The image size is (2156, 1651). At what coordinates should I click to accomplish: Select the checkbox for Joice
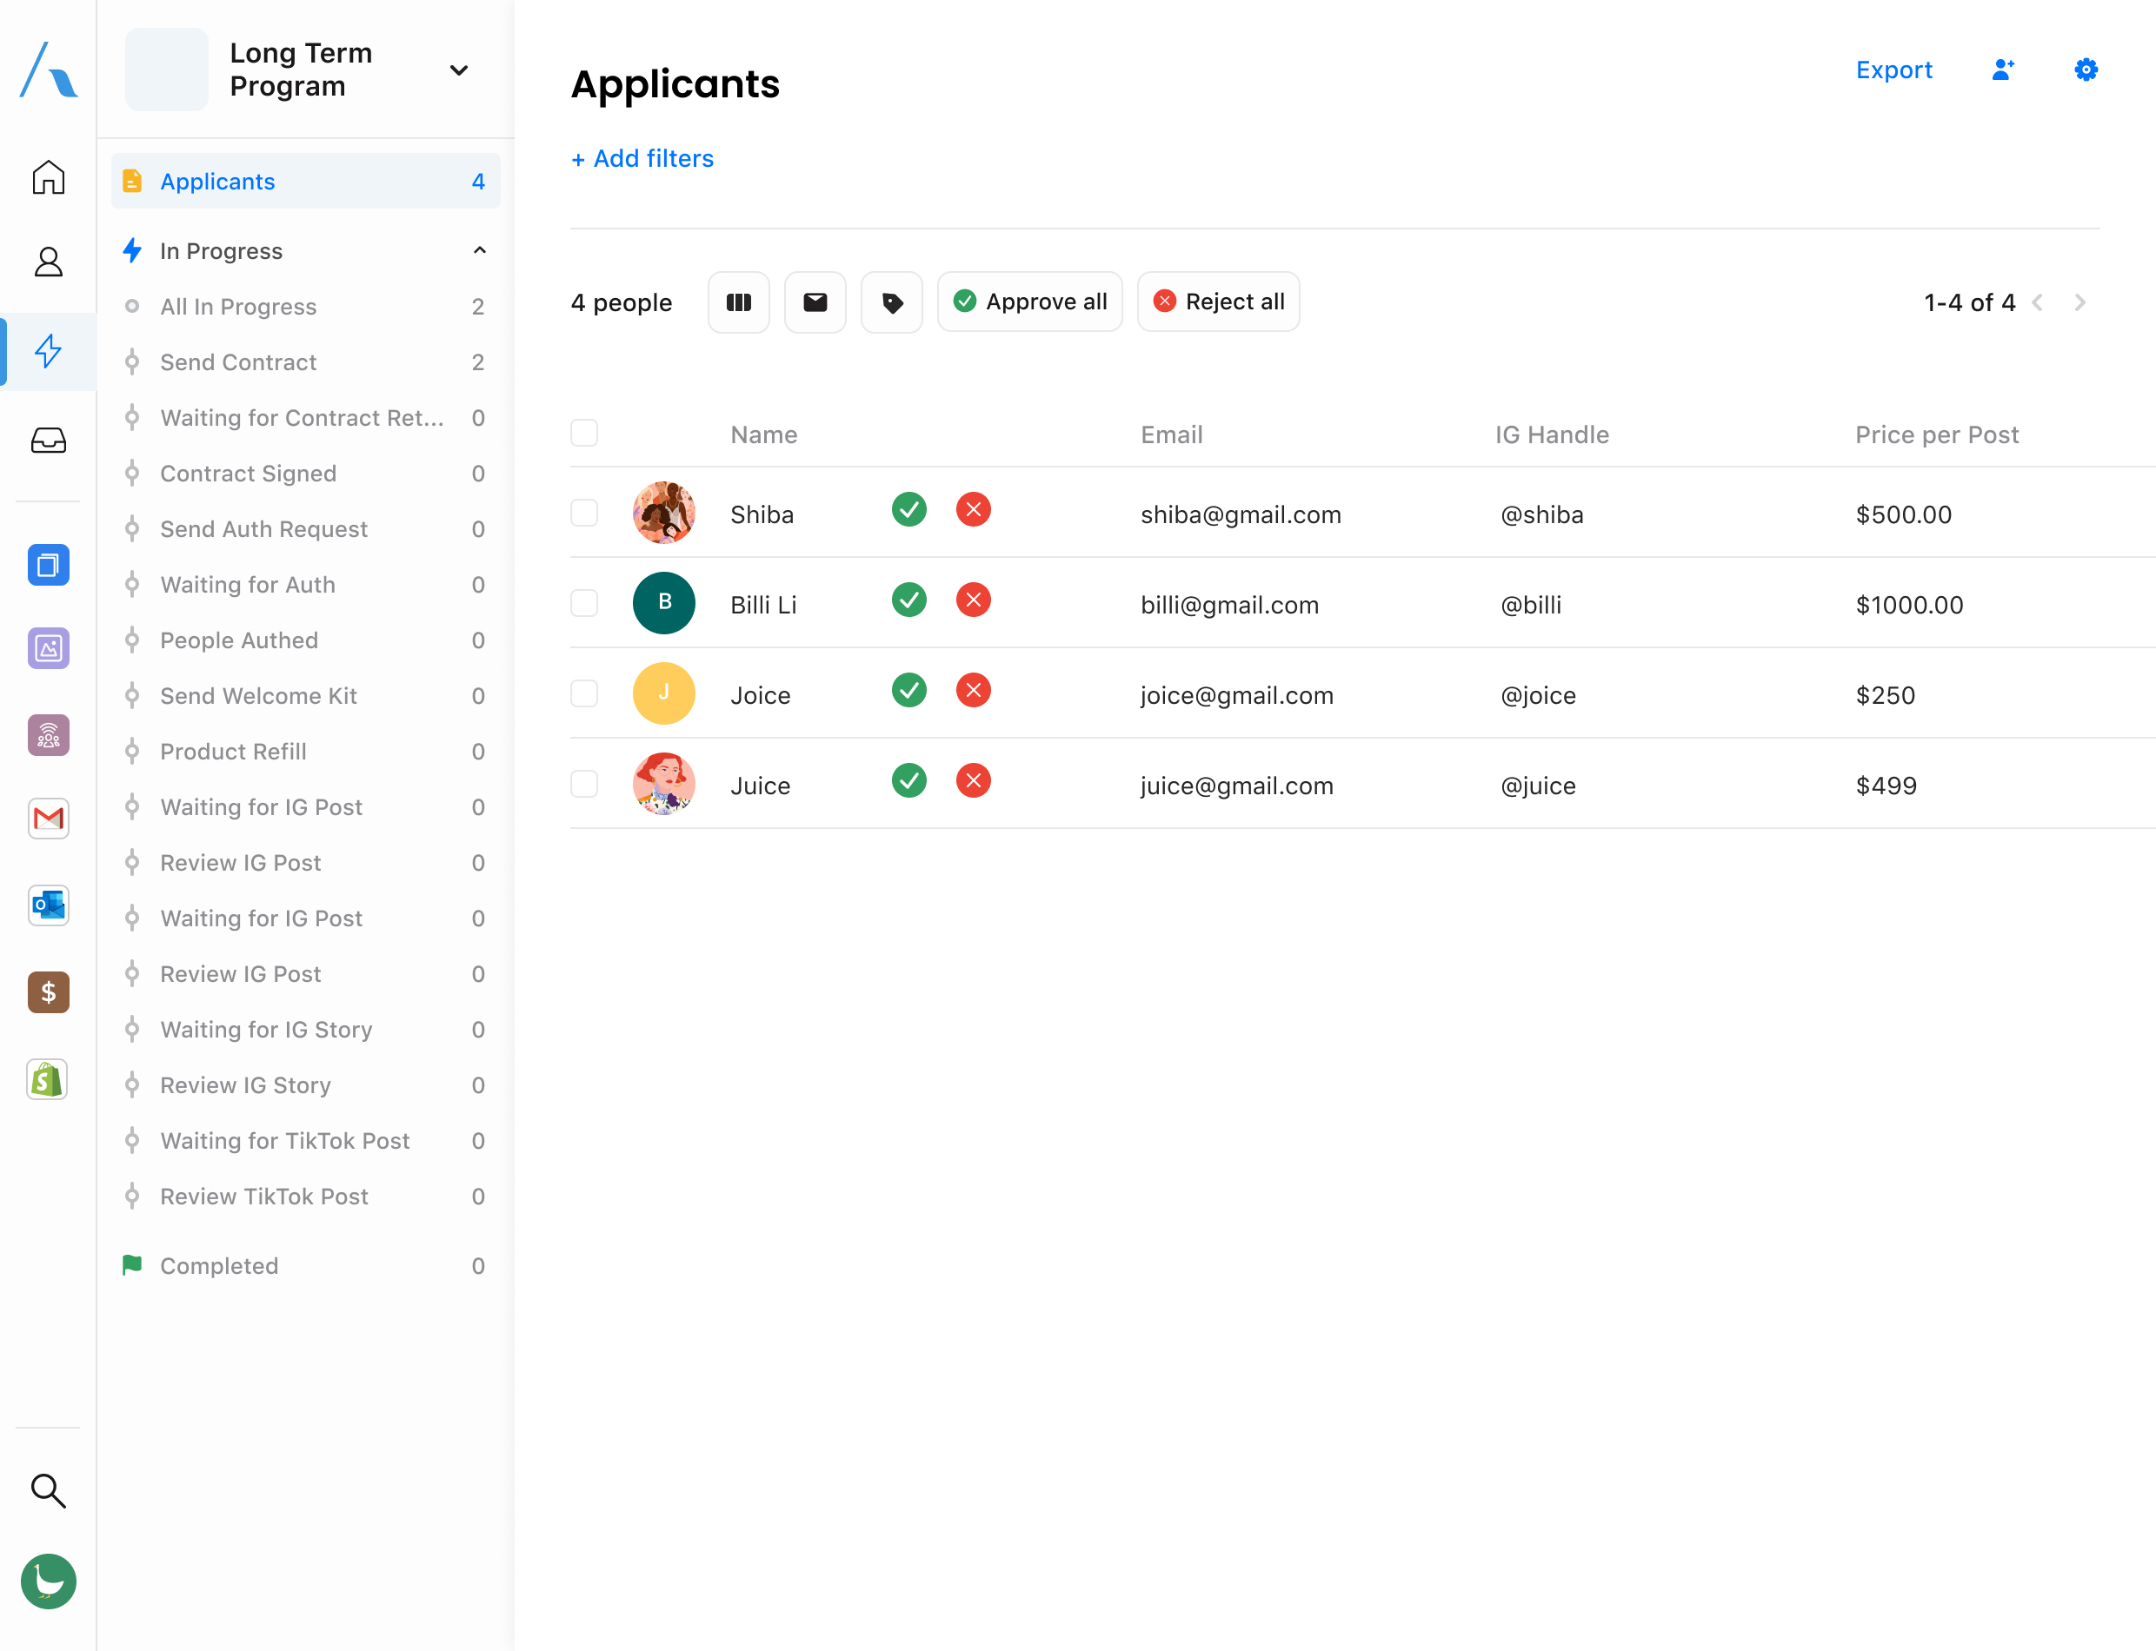[x=584, y=693]
